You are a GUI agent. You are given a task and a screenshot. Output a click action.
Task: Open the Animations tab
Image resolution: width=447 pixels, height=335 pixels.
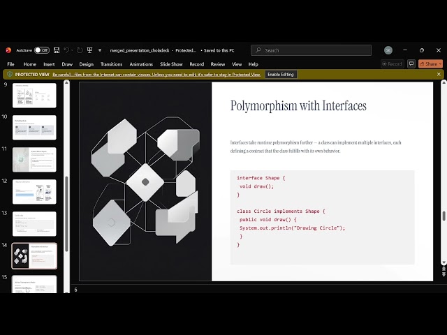point(141,64)
